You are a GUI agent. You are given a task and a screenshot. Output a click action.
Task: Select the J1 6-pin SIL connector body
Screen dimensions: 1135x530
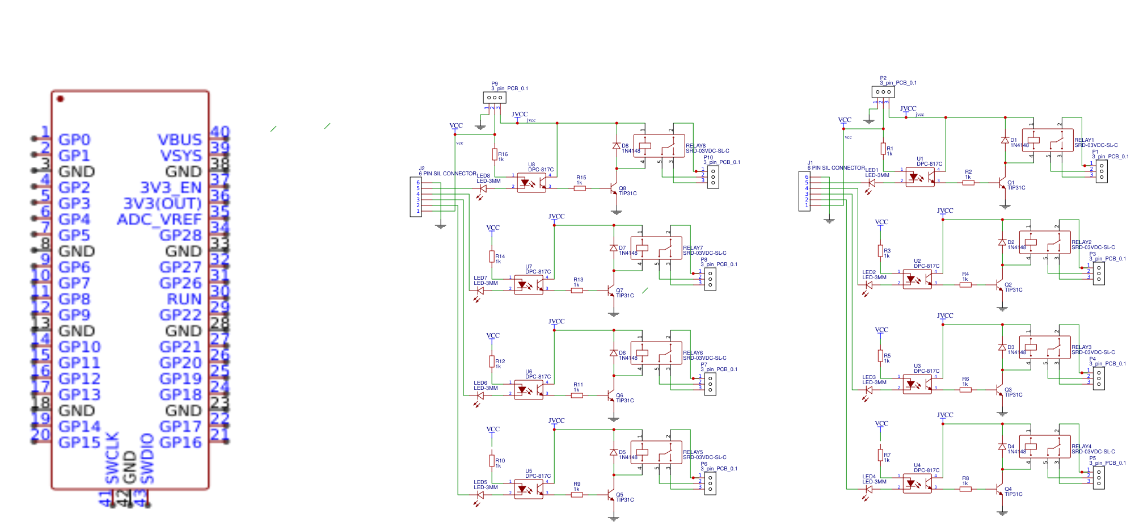804,191
